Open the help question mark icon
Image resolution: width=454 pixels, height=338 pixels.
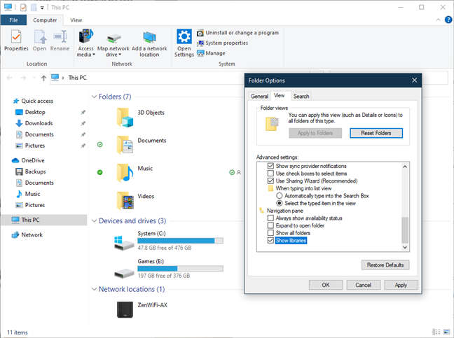448,20
